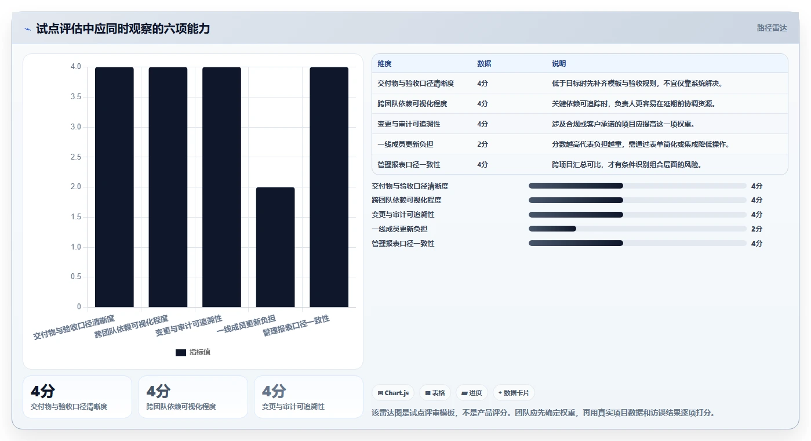The width and height of the screenshot is (811, 441).
Task: Click the description starting 跨项目汇总可比
Action: pyautogui.click(x=627, y=165)
